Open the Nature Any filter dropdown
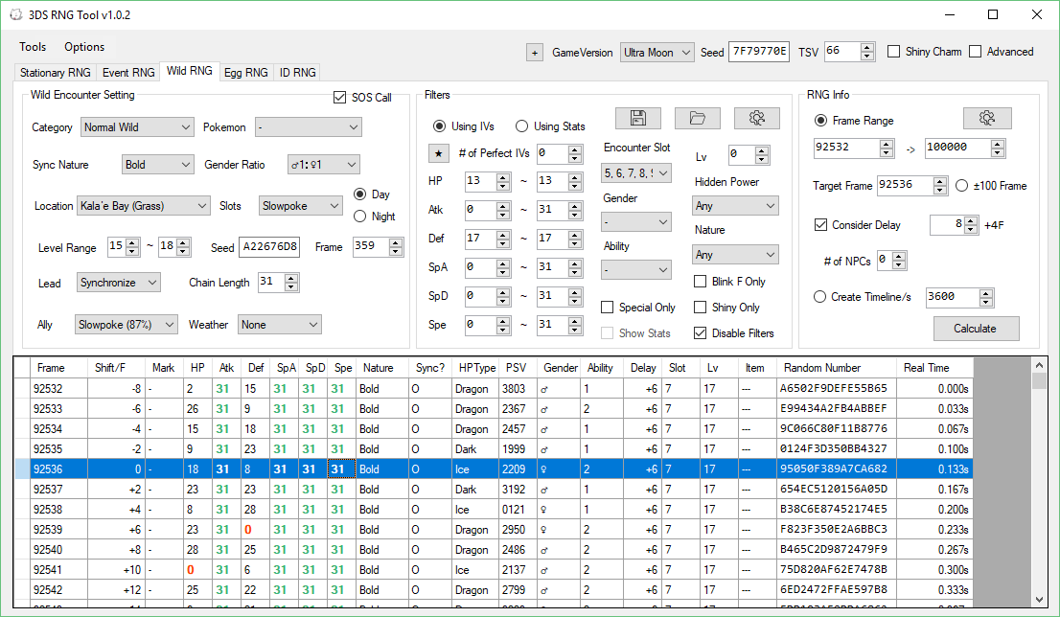The height and width of the screenshot is (617, 1060). 735,255
